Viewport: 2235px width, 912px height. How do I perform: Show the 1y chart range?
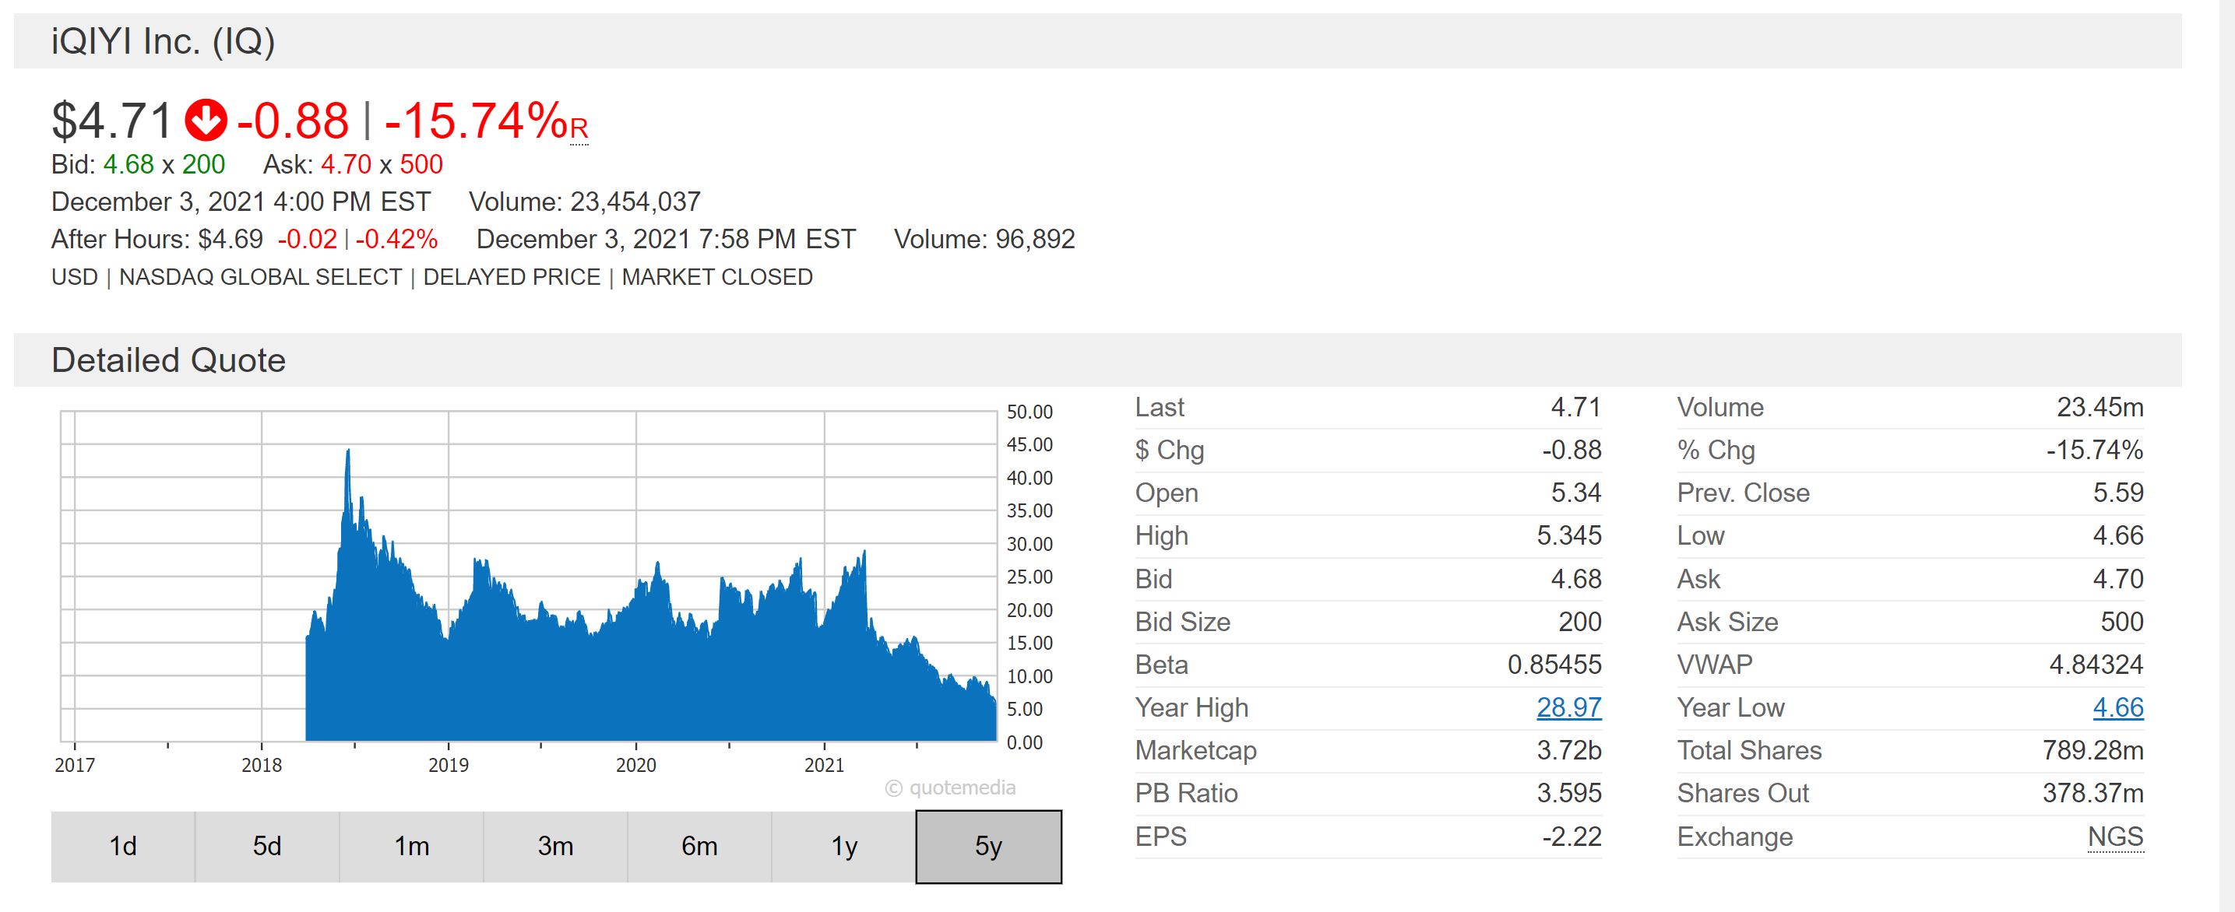click(x=843, y=846)
